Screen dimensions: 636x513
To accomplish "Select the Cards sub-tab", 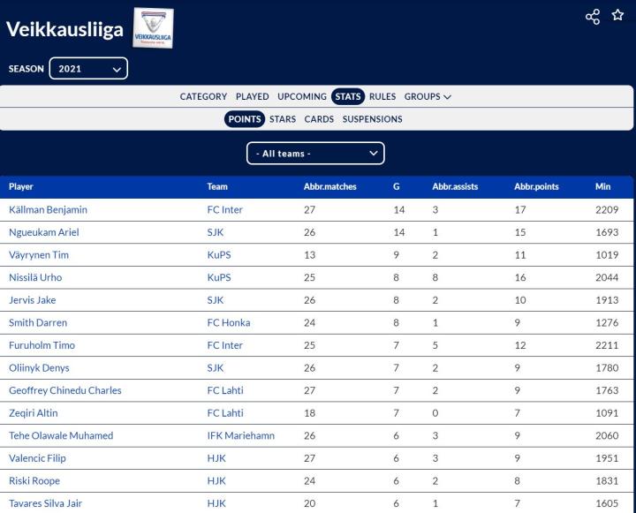I will 319,119.
